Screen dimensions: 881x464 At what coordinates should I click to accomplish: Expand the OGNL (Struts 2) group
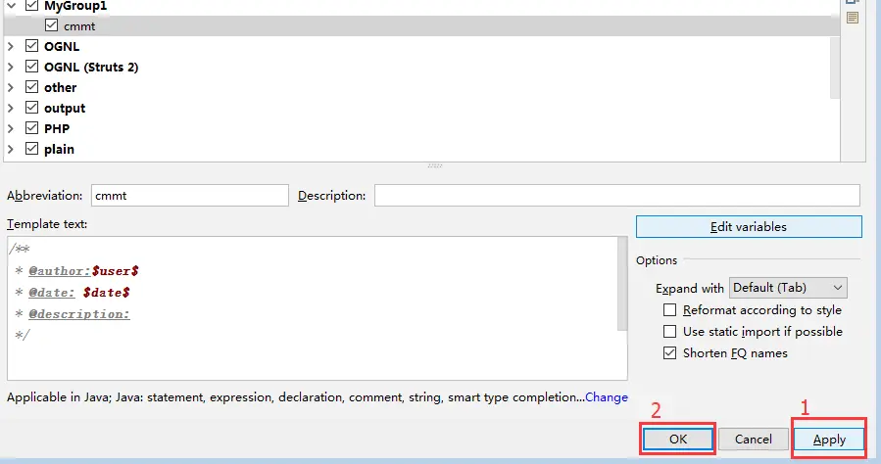pos(11,67)
